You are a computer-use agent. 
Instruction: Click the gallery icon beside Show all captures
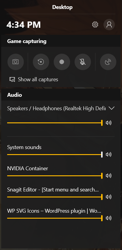click(12, 79)
